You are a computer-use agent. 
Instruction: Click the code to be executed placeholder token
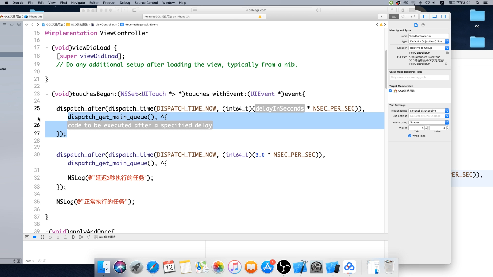pos(140,125)
